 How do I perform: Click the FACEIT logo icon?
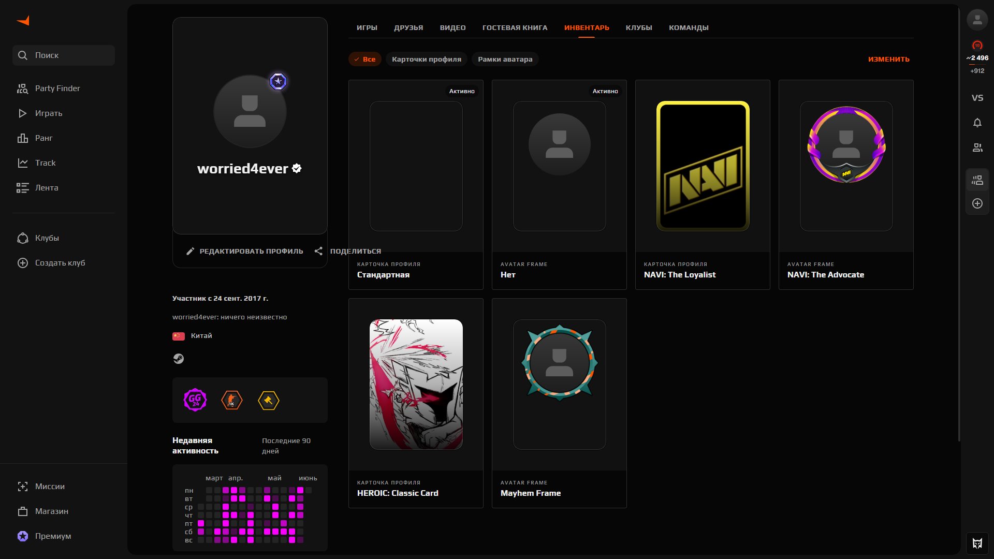coord(23,21)
